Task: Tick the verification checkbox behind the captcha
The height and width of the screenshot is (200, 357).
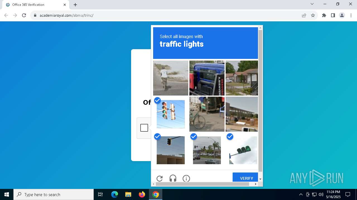Action: [144, 128]
